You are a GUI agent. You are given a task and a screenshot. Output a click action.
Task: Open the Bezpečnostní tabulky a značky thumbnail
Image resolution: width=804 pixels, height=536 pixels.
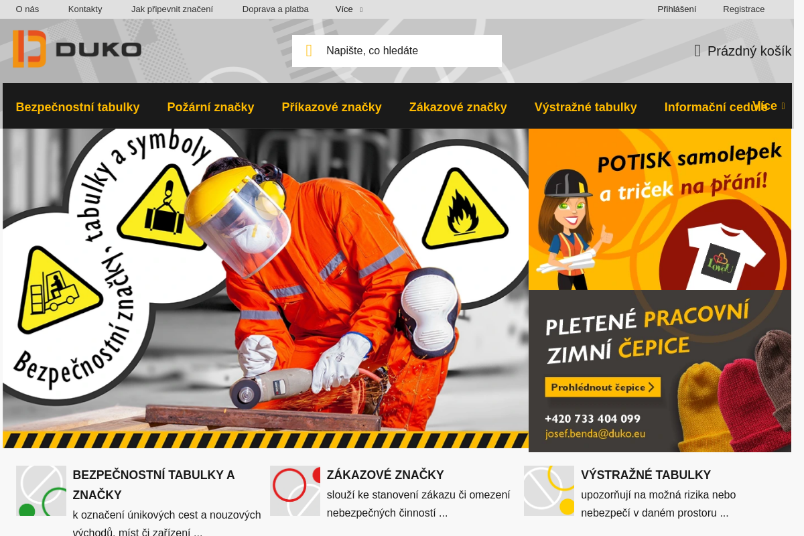(x=41, y=490)
